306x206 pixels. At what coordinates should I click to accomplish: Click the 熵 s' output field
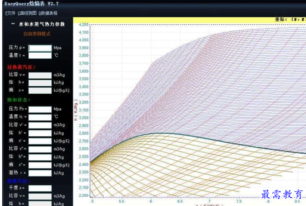(x=40, y=141)
